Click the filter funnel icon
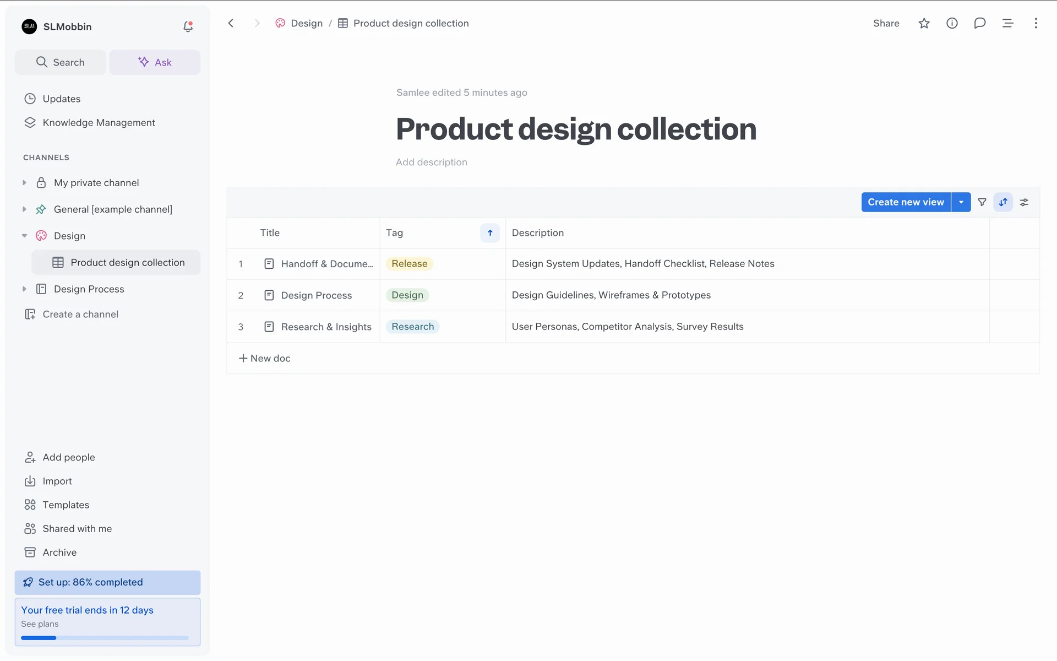The width and height of the screenshot is (1057, 661). point(982,202)
